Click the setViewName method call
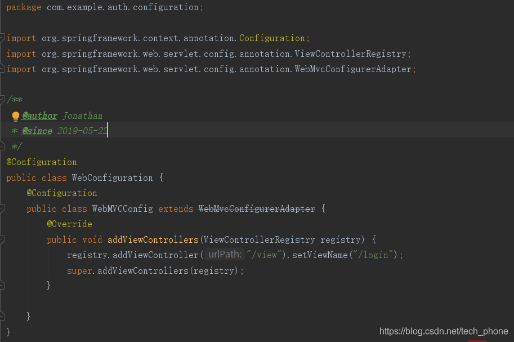The height and width of the screenshot is (342, 514). (x=320, y=255)
